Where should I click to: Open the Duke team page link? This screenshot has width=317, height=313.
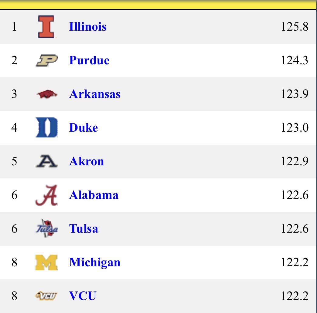[x=84, y=128]
